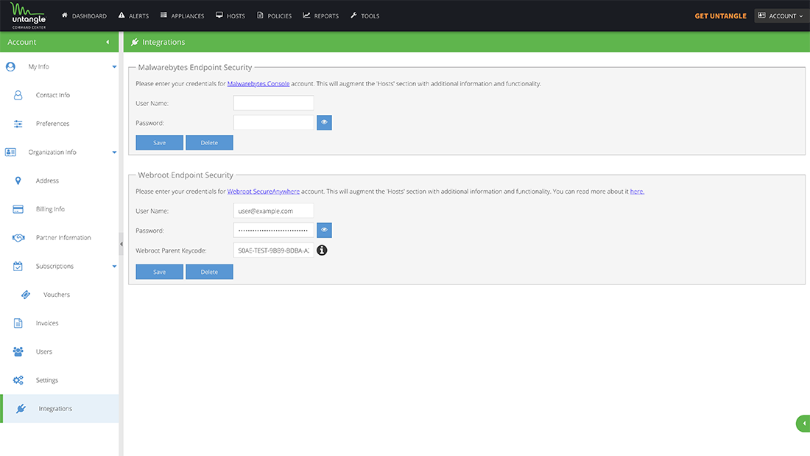Focus the Malwarebytes Password field

[x=273, y=122]
